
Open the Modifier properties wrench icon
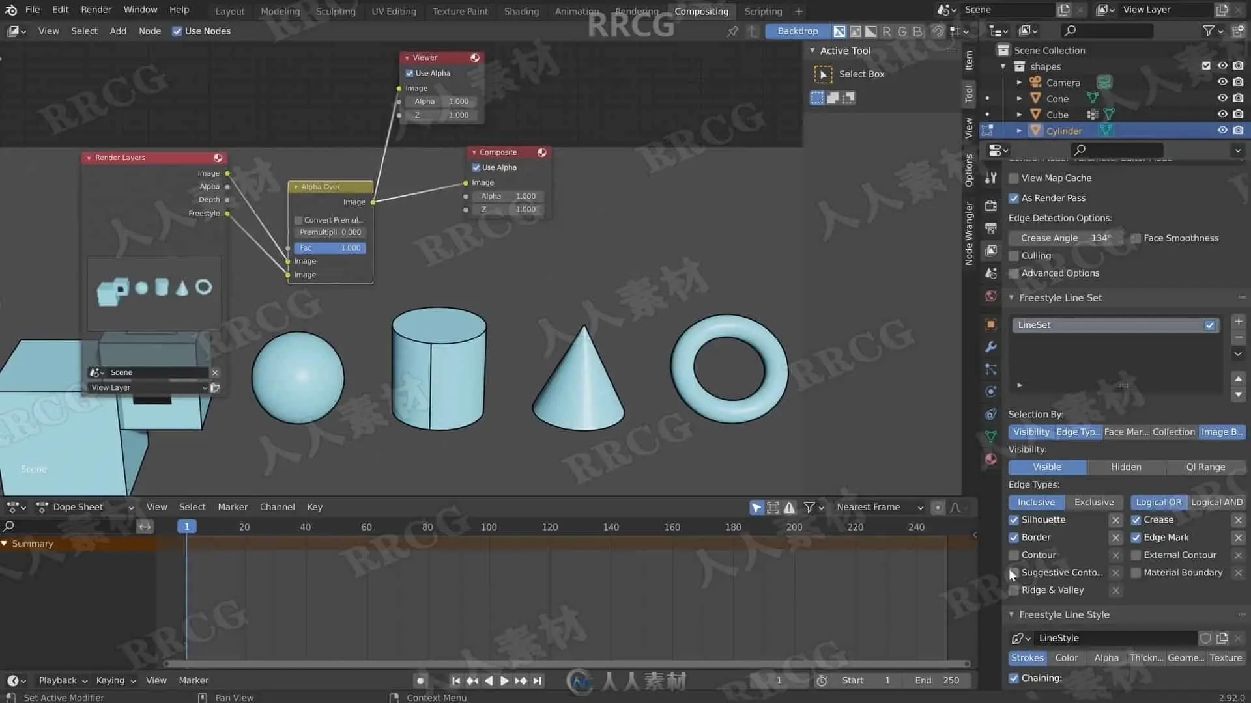coord(991,347)
